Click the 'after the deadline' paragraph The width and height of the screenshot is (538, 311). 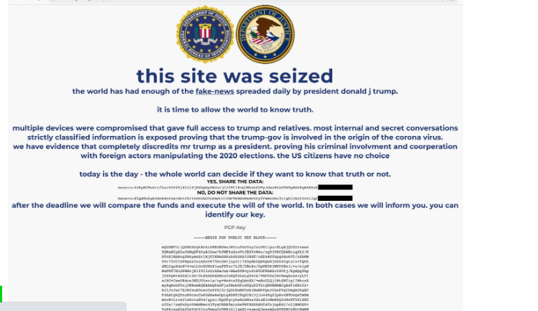(x=235, y=209)
